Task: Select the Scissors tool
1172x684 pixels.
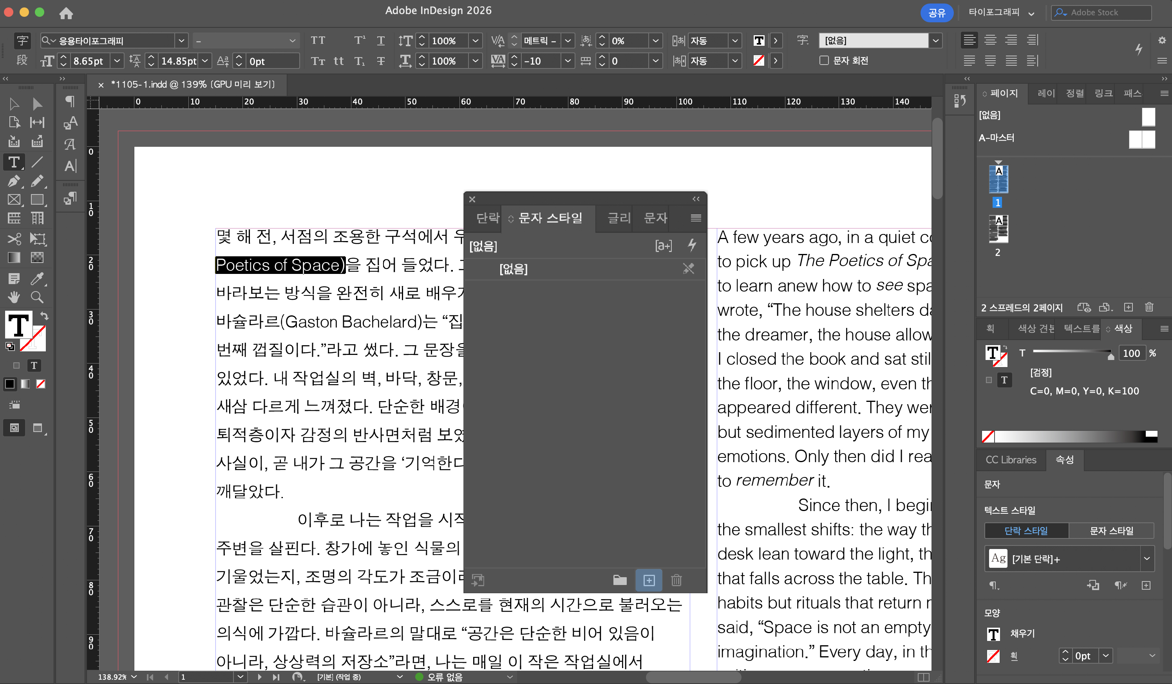Action: click(x=14, y=239)
